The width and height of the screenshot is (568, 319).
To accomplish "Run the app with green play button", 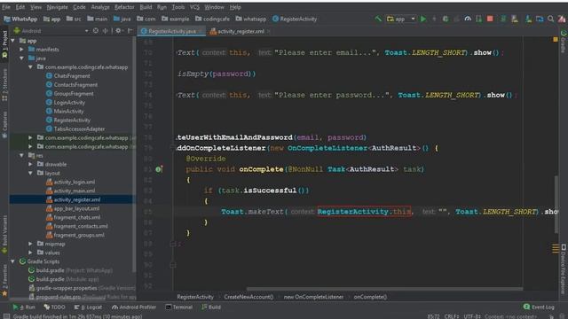I will click(423, 19).
